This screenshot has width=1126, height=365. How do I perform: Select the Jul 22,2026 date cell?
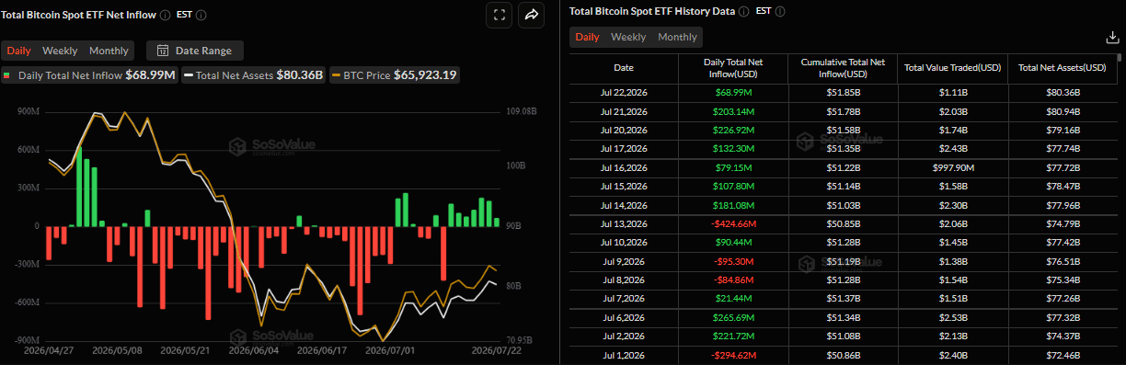click(624, 93)
